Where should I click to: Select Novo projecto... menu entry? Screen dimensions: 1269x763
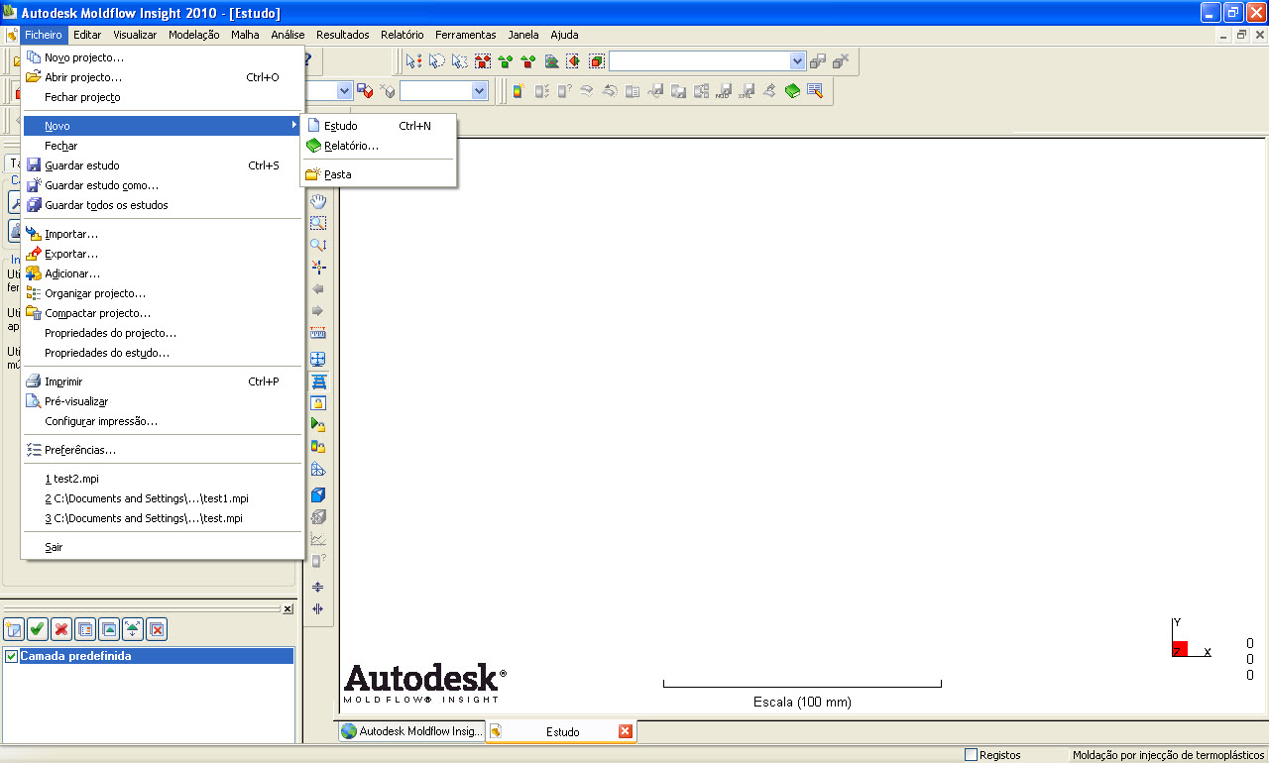(163, 57)
